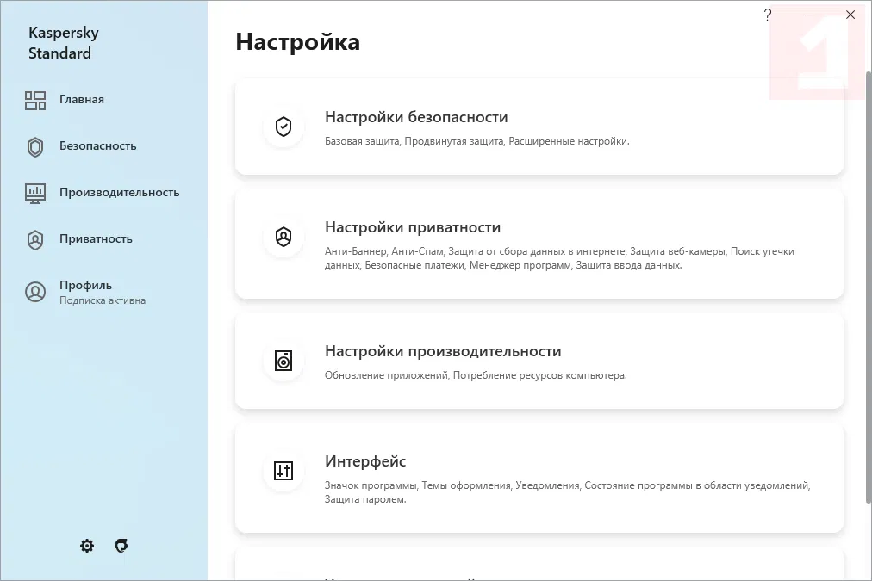The height and width of the screenshot is (581, 872).
Task: Open help with the question mark icon
Action: coord(768,15)
